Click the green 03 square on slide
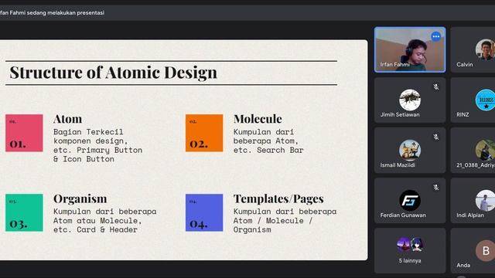 [24, 213]
